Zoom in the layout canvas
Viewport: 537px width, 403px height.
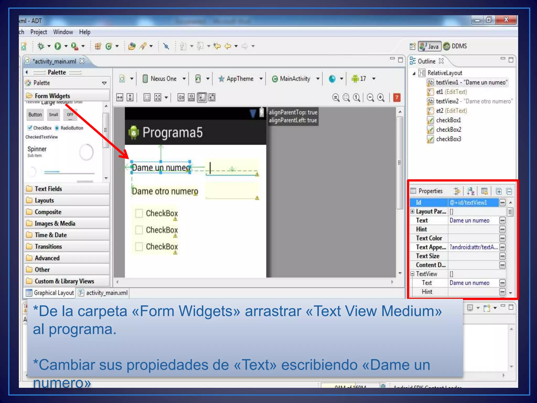coord(381,98)
